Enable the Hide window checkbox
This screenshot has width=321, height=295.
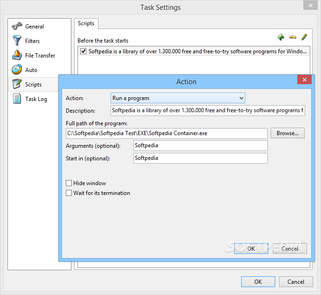tap(69, 183)
